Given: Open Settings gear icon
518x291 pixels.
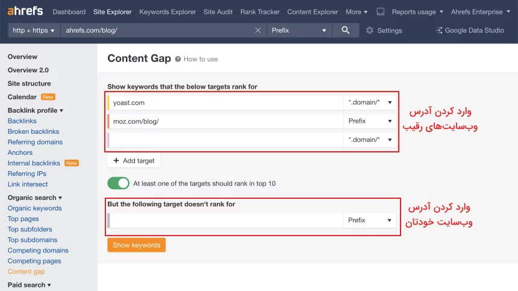Looking at the screenshot, I should coord(370,31).
